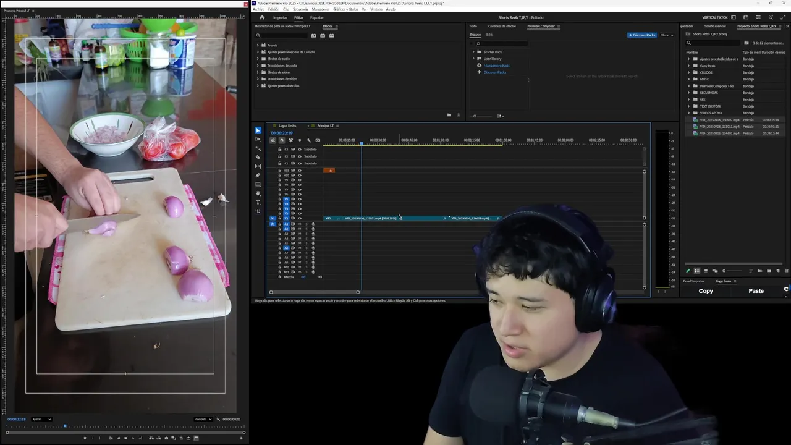Image resolution: width=791 pixels, height=445 pixels.
Task: Toggle Linked Selection in the timeline
Action: (290, 140)
